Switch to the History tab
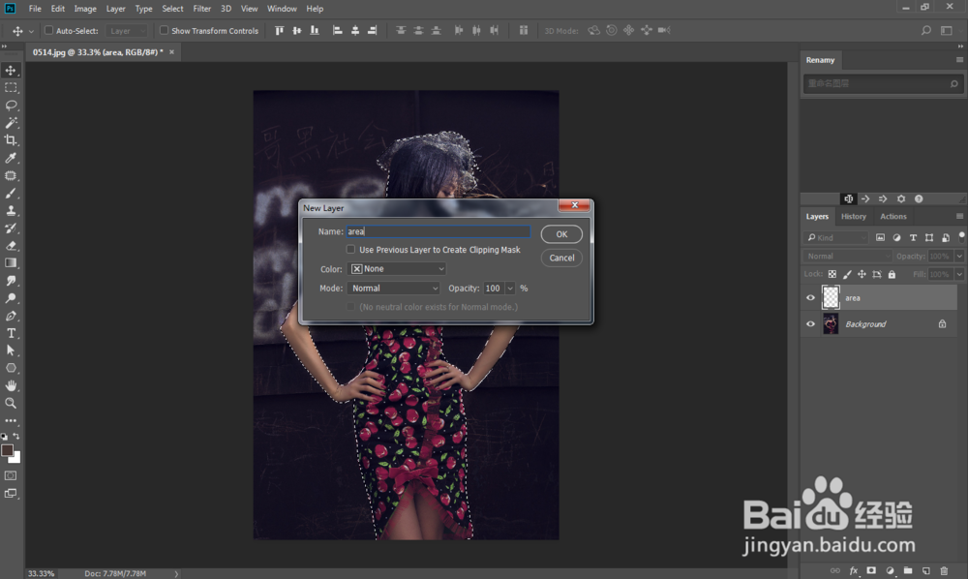This screenshot has width=968, height=579. tap(853, 217)
